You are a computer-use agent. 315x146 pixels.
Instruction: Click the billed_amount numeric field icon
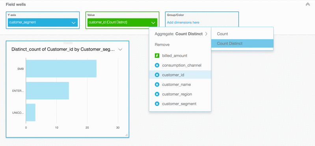[x=157, y=56]
